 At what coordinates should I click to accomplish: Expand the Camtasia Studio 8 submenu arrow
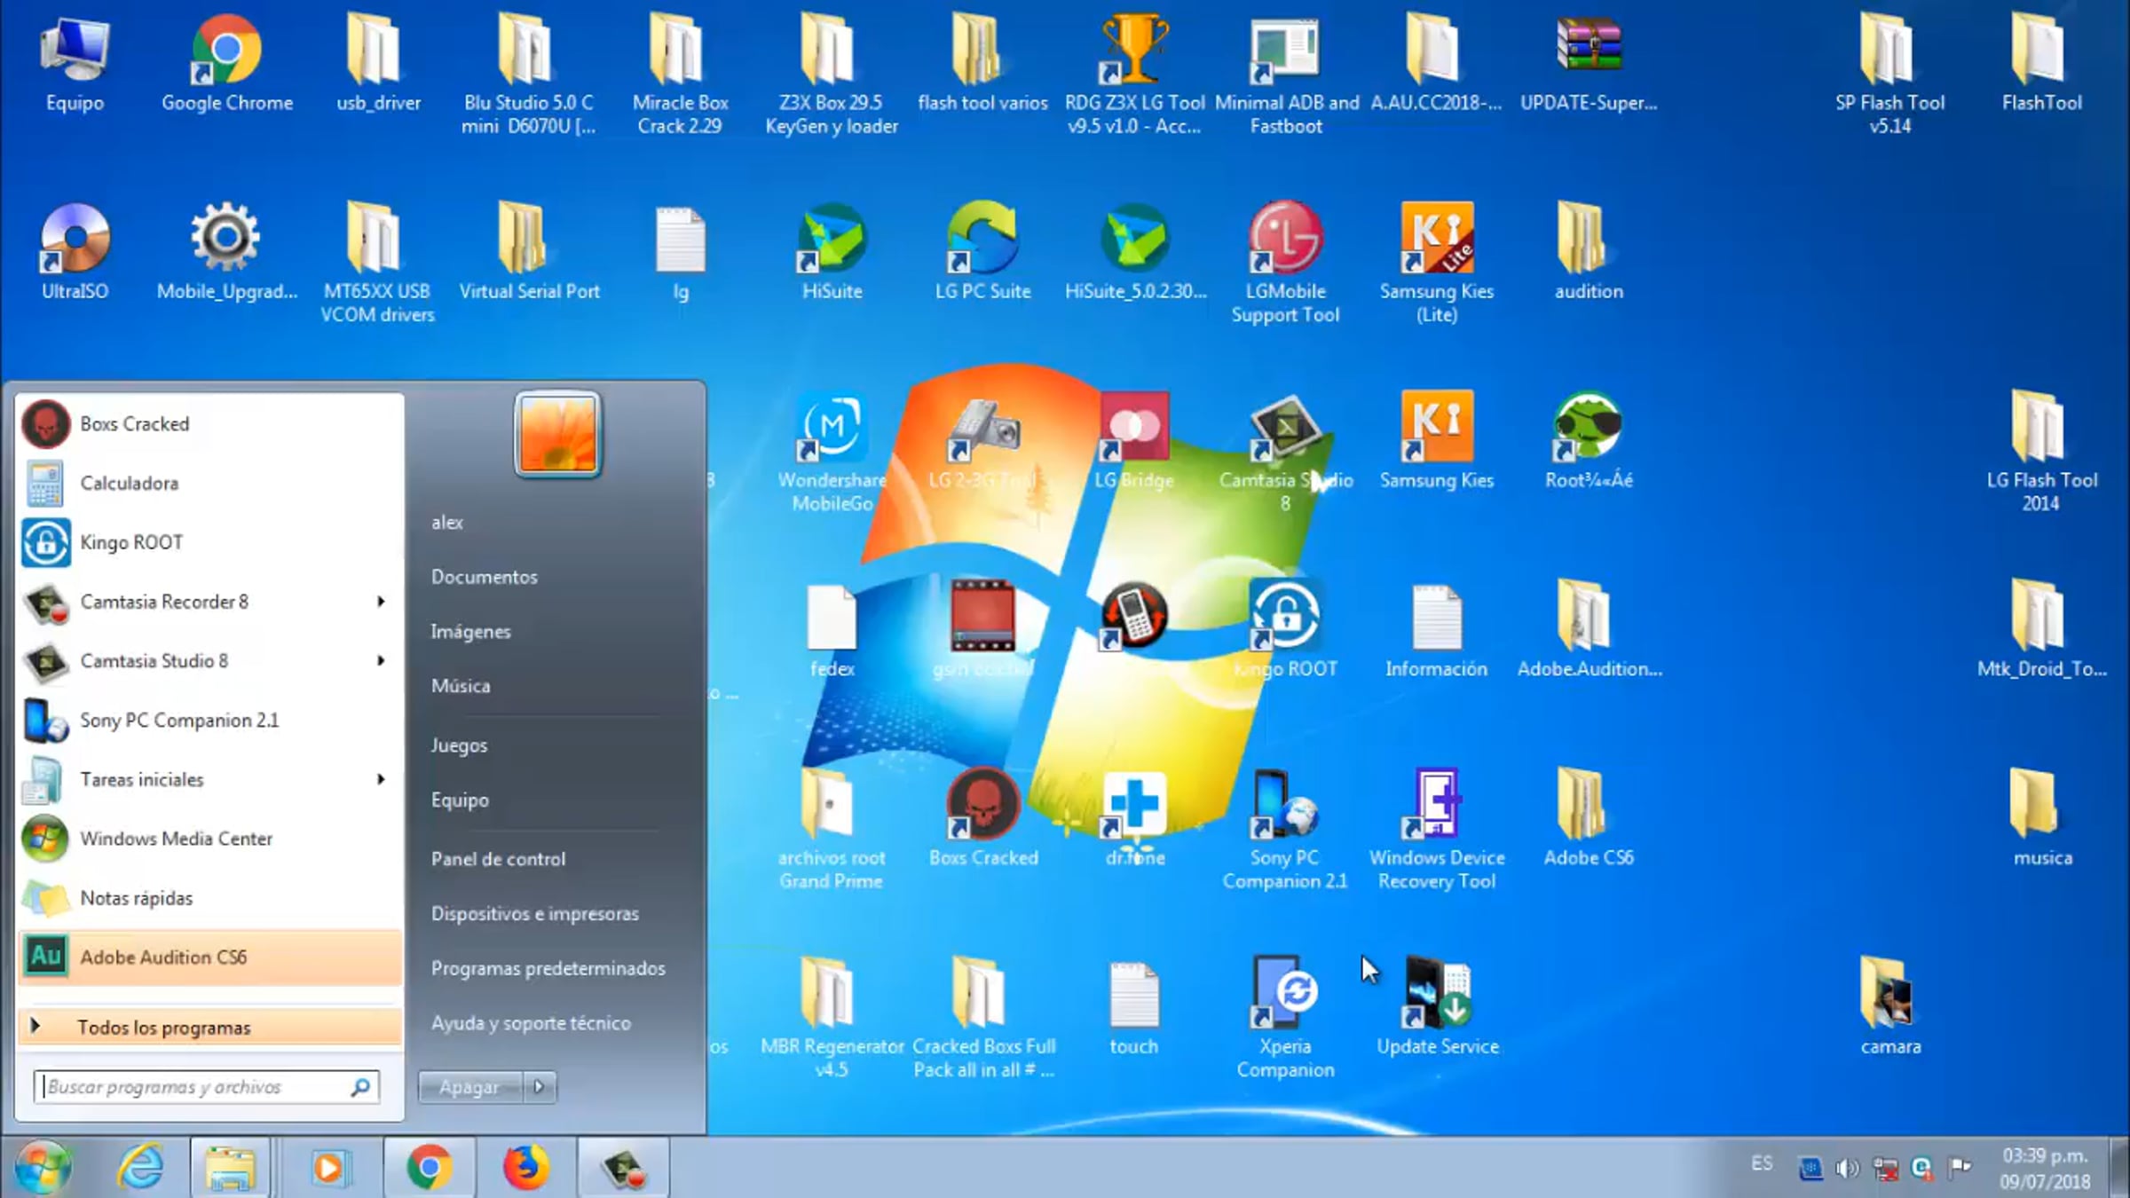[x=381, y=661]
